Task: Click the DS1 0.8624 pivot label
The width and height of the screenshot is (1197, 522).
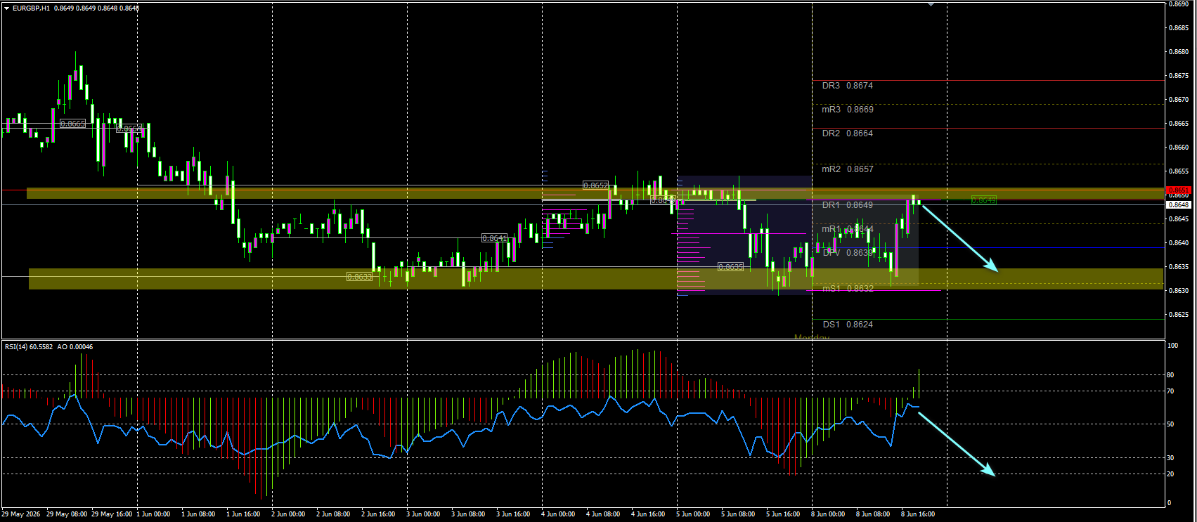Action: [x=848, y=325]
